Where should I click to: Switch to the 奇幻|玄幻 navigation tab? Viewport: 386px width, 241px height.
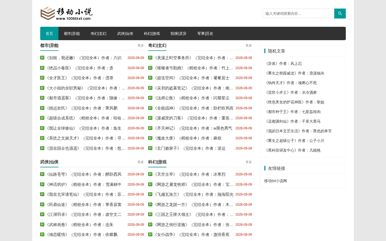pos(98,33)
